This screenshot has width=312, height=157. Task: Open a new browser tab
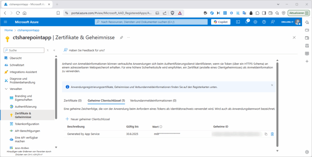pyautogui.click(x=57, y=4)
